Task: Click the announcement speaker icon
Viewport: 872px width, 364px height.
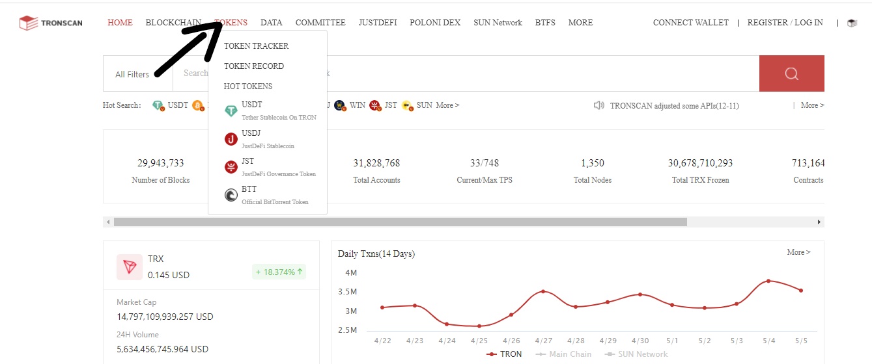Action: coord(599,105)
